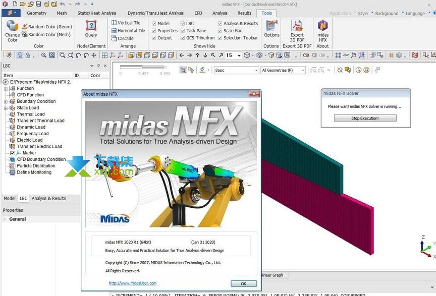The height and width of the screenshot is (296, 436).
Task: Click the Undo arrow in quick access toolbar
Action: [x=62, y=4]
